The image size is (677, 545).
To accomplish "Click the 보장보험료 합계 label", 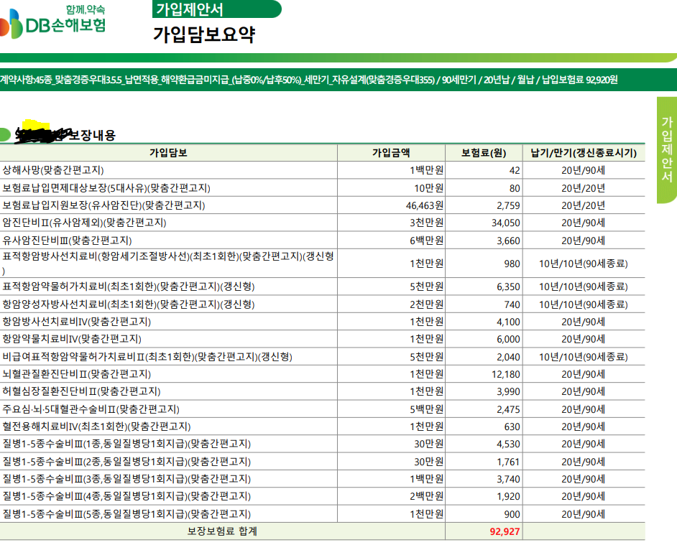I will tap(222, 531).
